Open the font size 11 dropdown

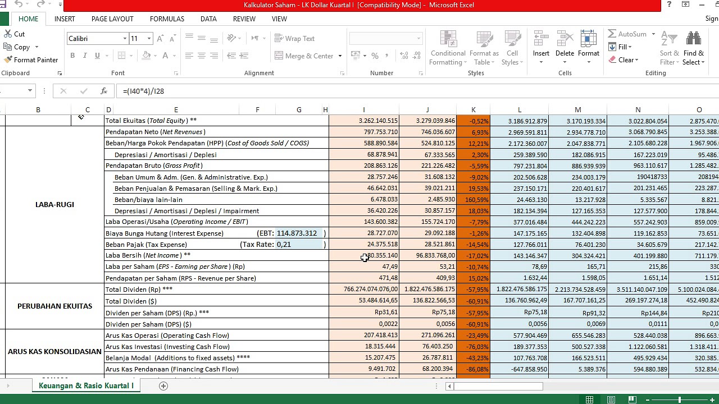(149, 39)
